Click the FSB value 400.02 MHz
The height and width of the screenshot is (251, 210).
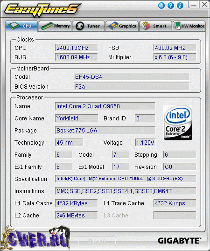point(175,48)
